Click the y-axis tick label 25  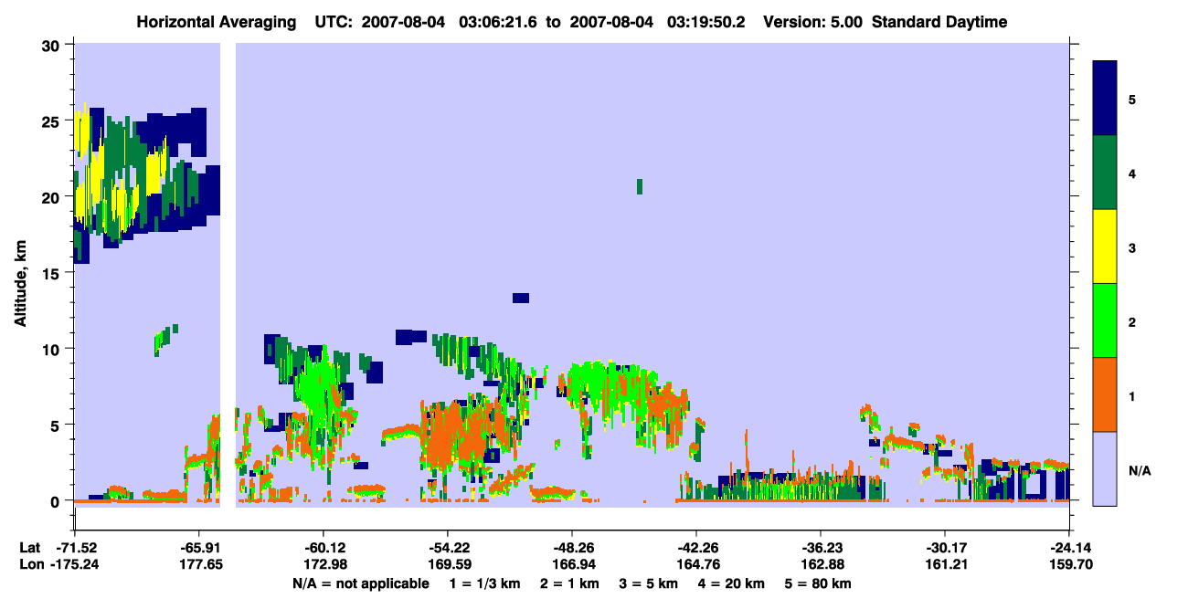click(x=52, y=121)
